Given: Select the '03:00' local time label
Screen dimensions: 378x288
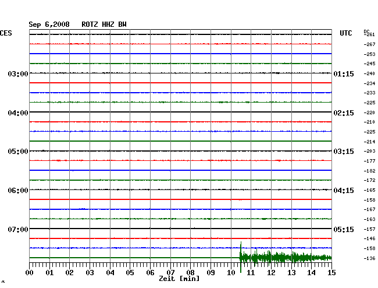Looking at the screenshot, I should tap(18, 73).
